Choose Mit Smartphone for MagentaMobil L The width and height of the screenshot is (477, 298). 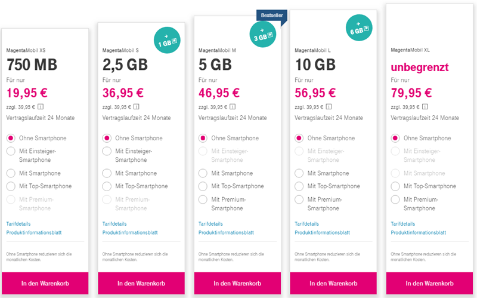click(299, 173)
